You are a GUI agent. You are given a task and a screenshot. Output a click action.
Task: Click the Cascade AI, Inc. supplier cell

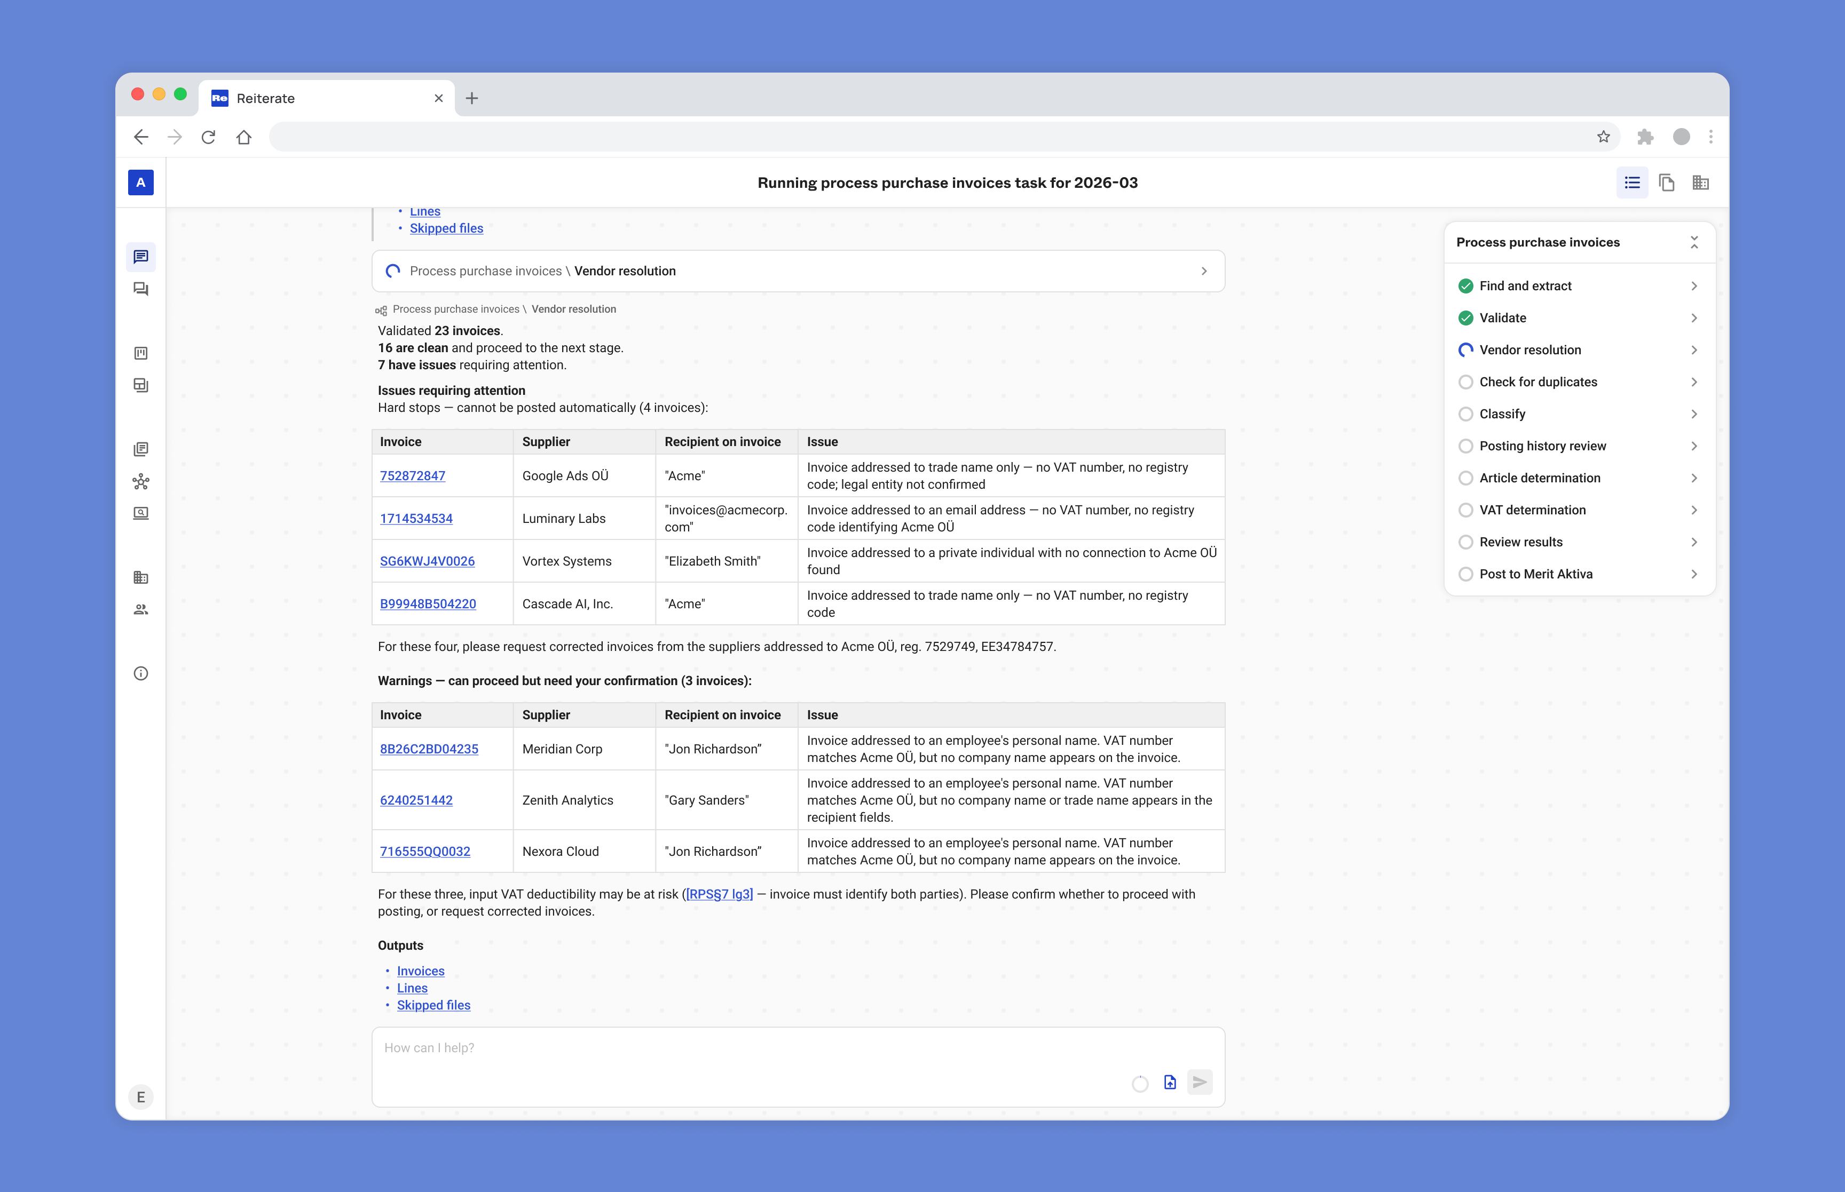(584, 604)
